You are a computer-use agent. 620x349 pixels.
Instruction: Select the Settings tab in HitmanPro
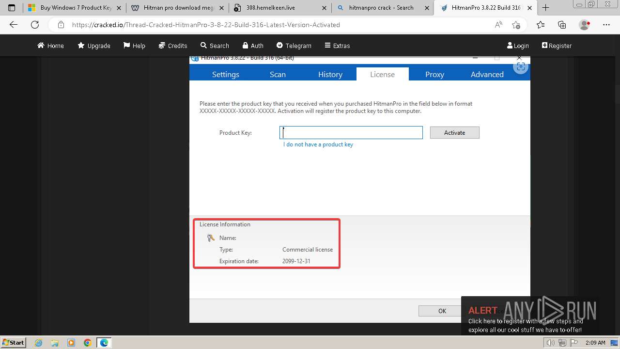(226, 74)
